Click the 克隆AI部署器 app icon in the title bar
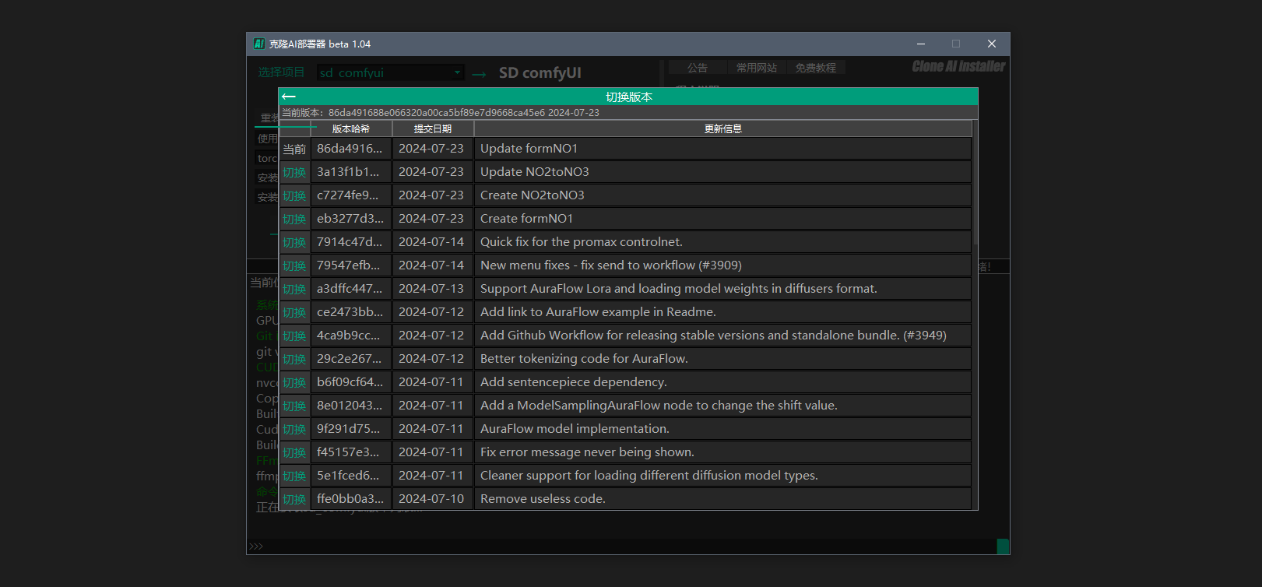Screen dimensions: 1262x587 (259, 44)
